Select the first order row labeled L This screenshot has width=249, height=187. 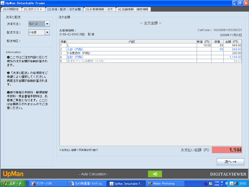(x=150, y=45)
